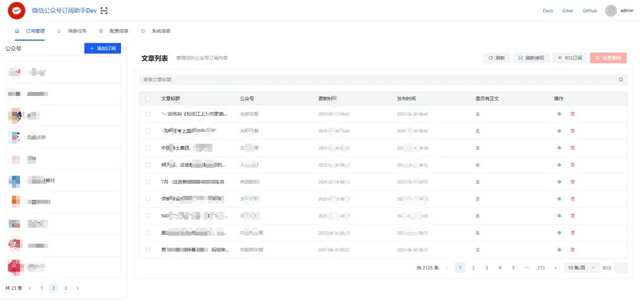Select the 公众号 entry ending in 银行

pyautogui.click(x=63, y=180)
